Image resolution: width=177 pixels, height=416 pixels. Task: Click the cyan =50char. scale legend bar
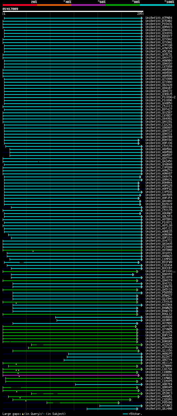point(125,414)
